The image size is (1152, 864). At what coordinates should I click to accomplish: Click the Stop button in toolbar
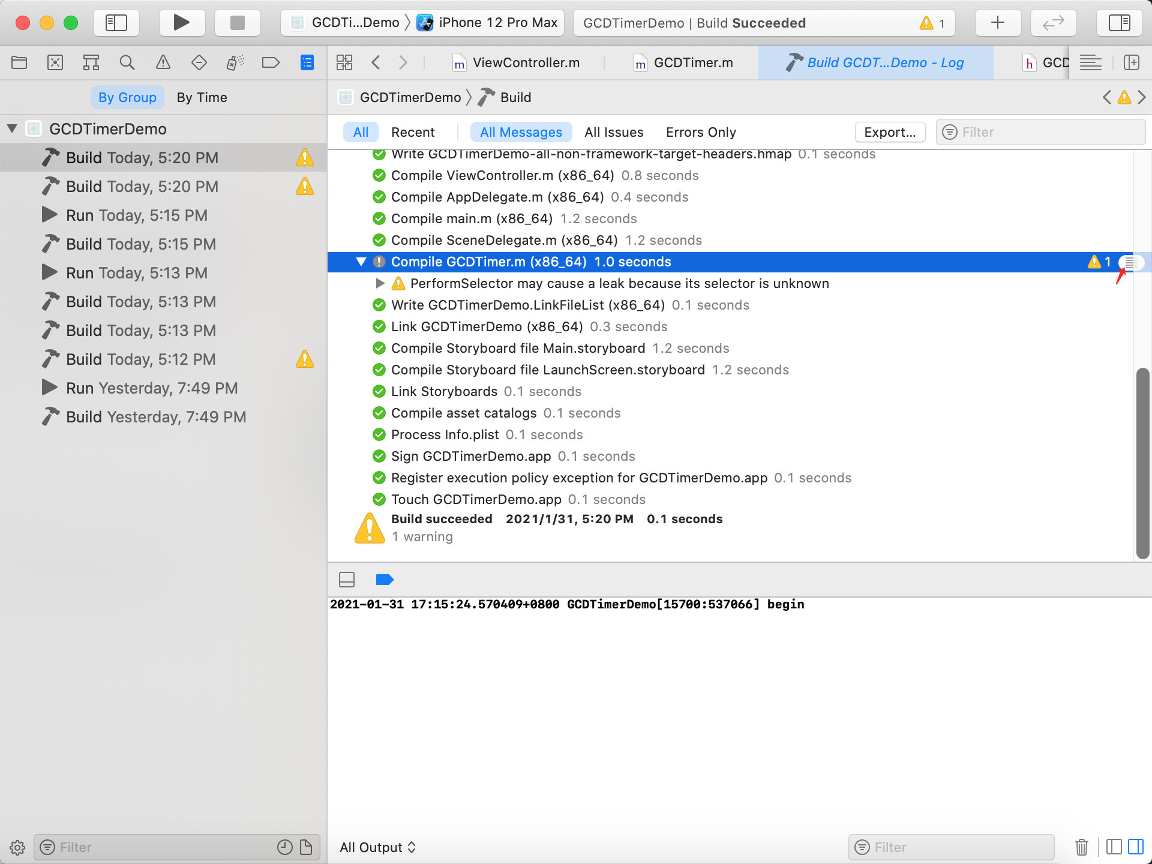click(x=238, y=23)
